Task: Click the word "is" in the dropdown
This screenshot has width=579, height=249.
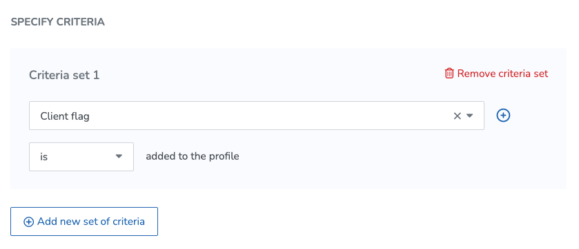Action: [x=44, y=157]
